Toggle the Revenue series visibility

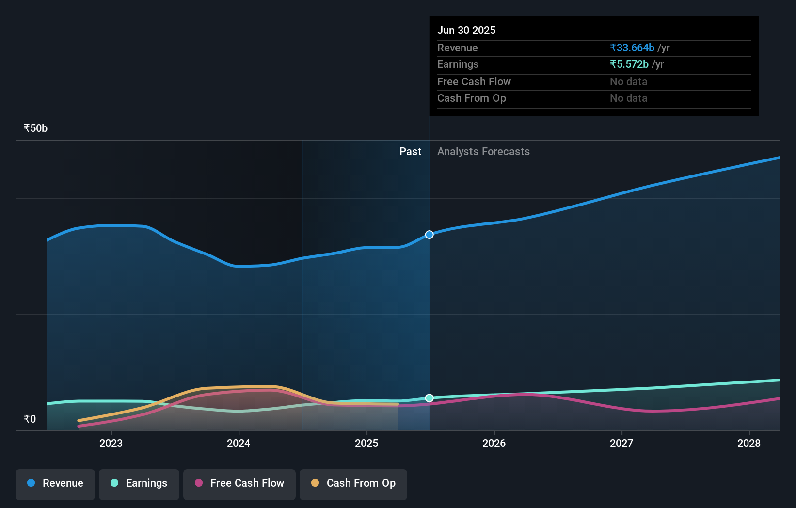point(55,484)
